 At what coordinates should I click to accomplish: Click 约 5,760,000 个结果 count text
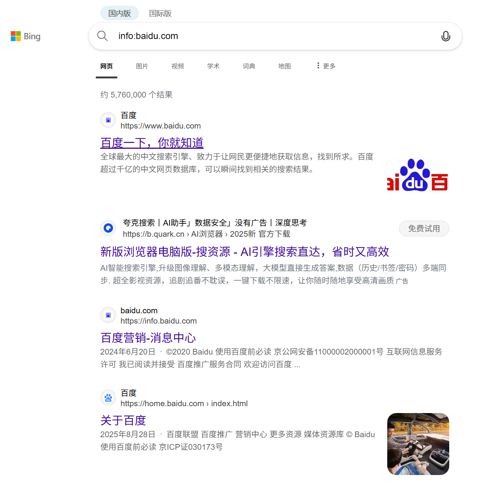[x=137, y=94]
